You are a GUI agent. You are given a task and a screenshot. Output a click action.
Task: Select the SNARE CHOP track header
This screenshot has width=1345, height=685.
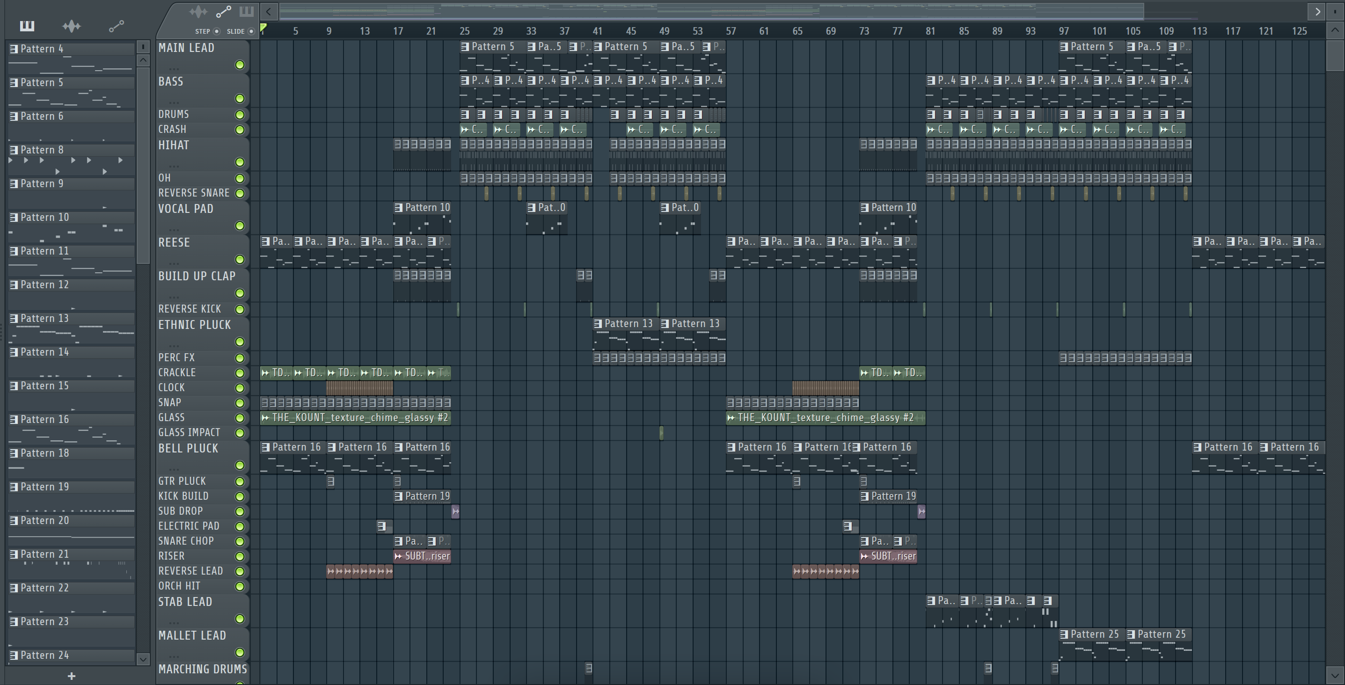click(203, 541)
